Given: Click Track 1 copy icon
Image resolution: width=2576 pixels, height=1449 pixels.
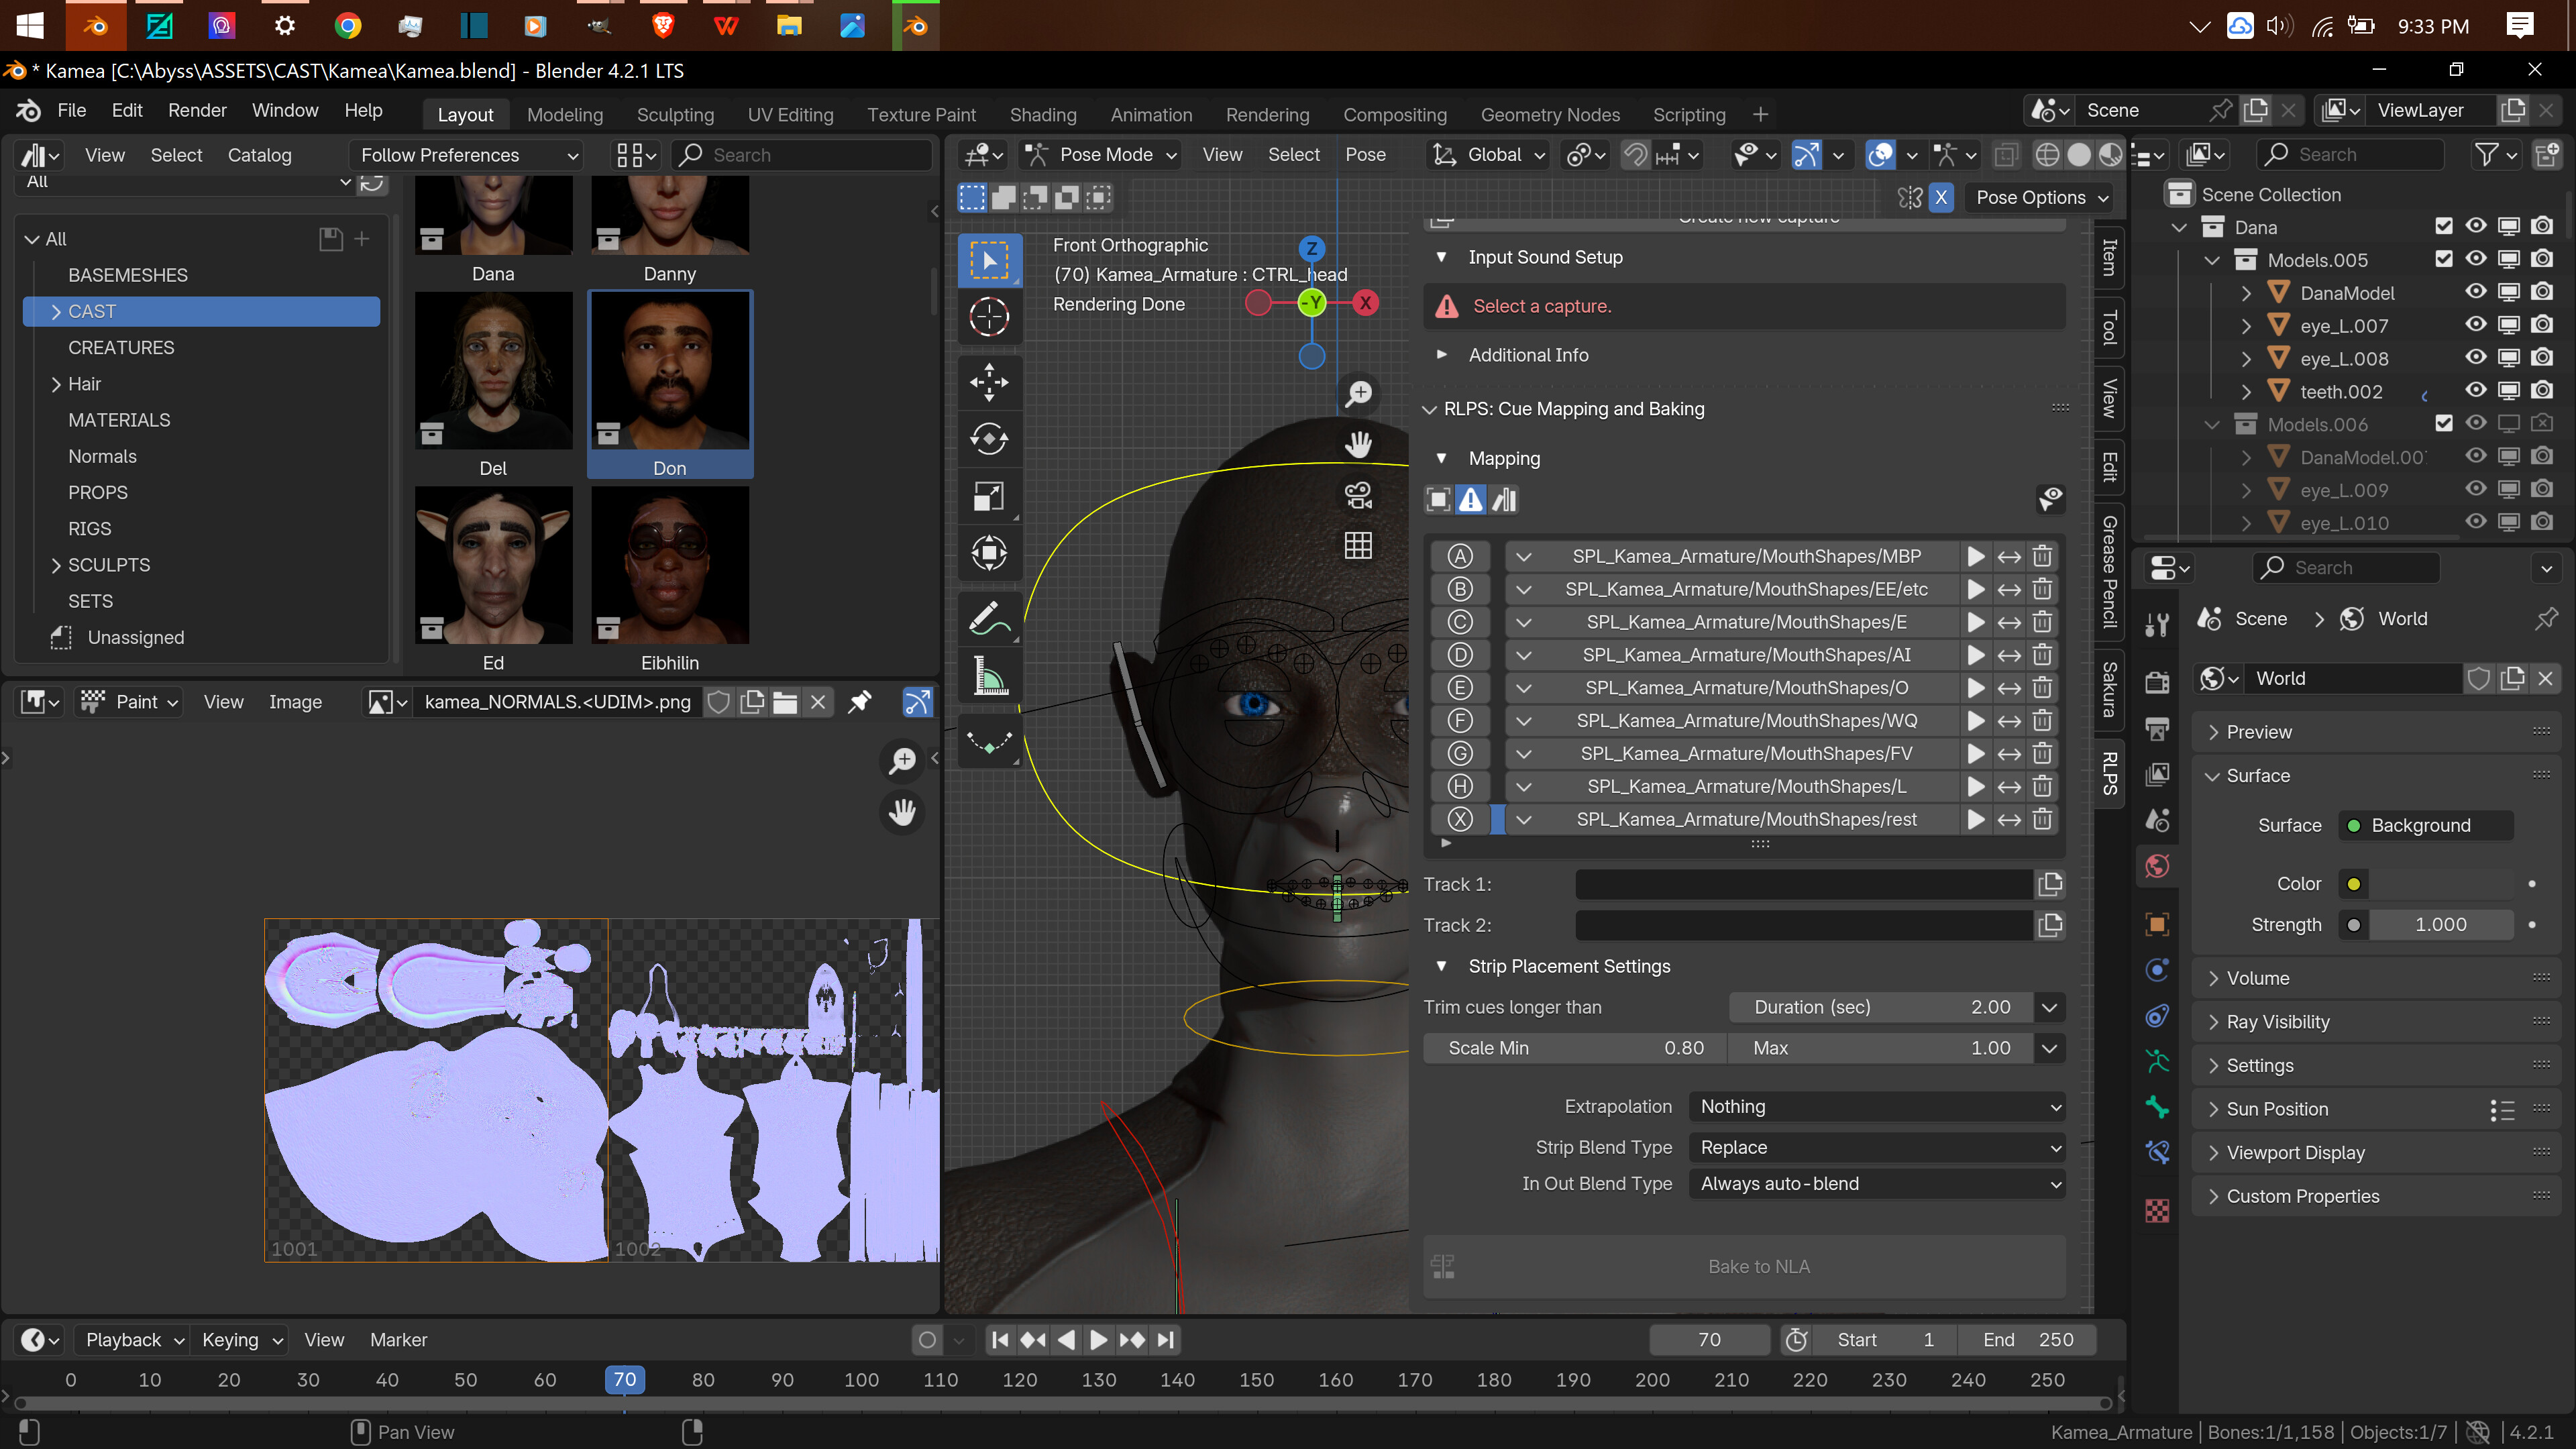Looking at the screenshot, I should click(2050, 884).
